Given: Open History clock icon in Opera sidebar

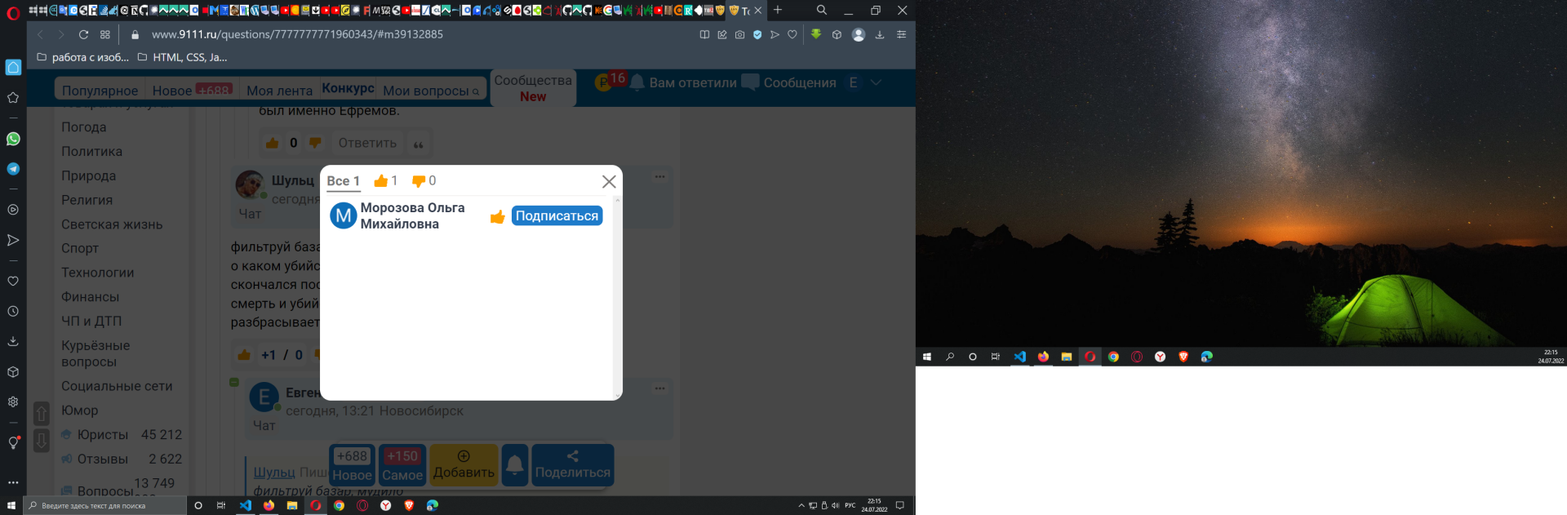Looking at the screenshot, I should click(13, 311).
